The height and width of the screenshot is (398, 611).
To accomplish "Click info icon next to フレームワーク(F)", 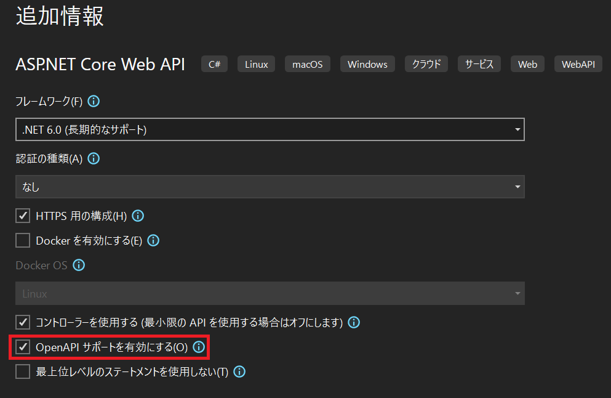I will [x=94, y=102].
